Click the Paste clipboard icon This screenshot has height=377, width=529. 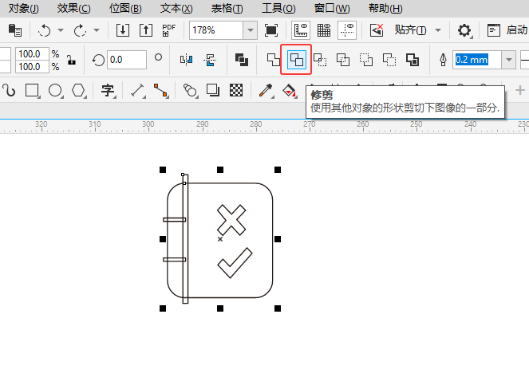[15, 30]
